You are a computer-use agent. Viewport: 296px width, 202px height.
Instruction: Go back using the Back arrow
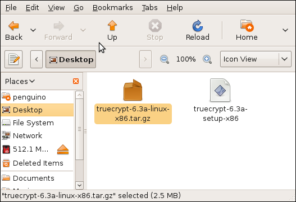tap(13, 30)
